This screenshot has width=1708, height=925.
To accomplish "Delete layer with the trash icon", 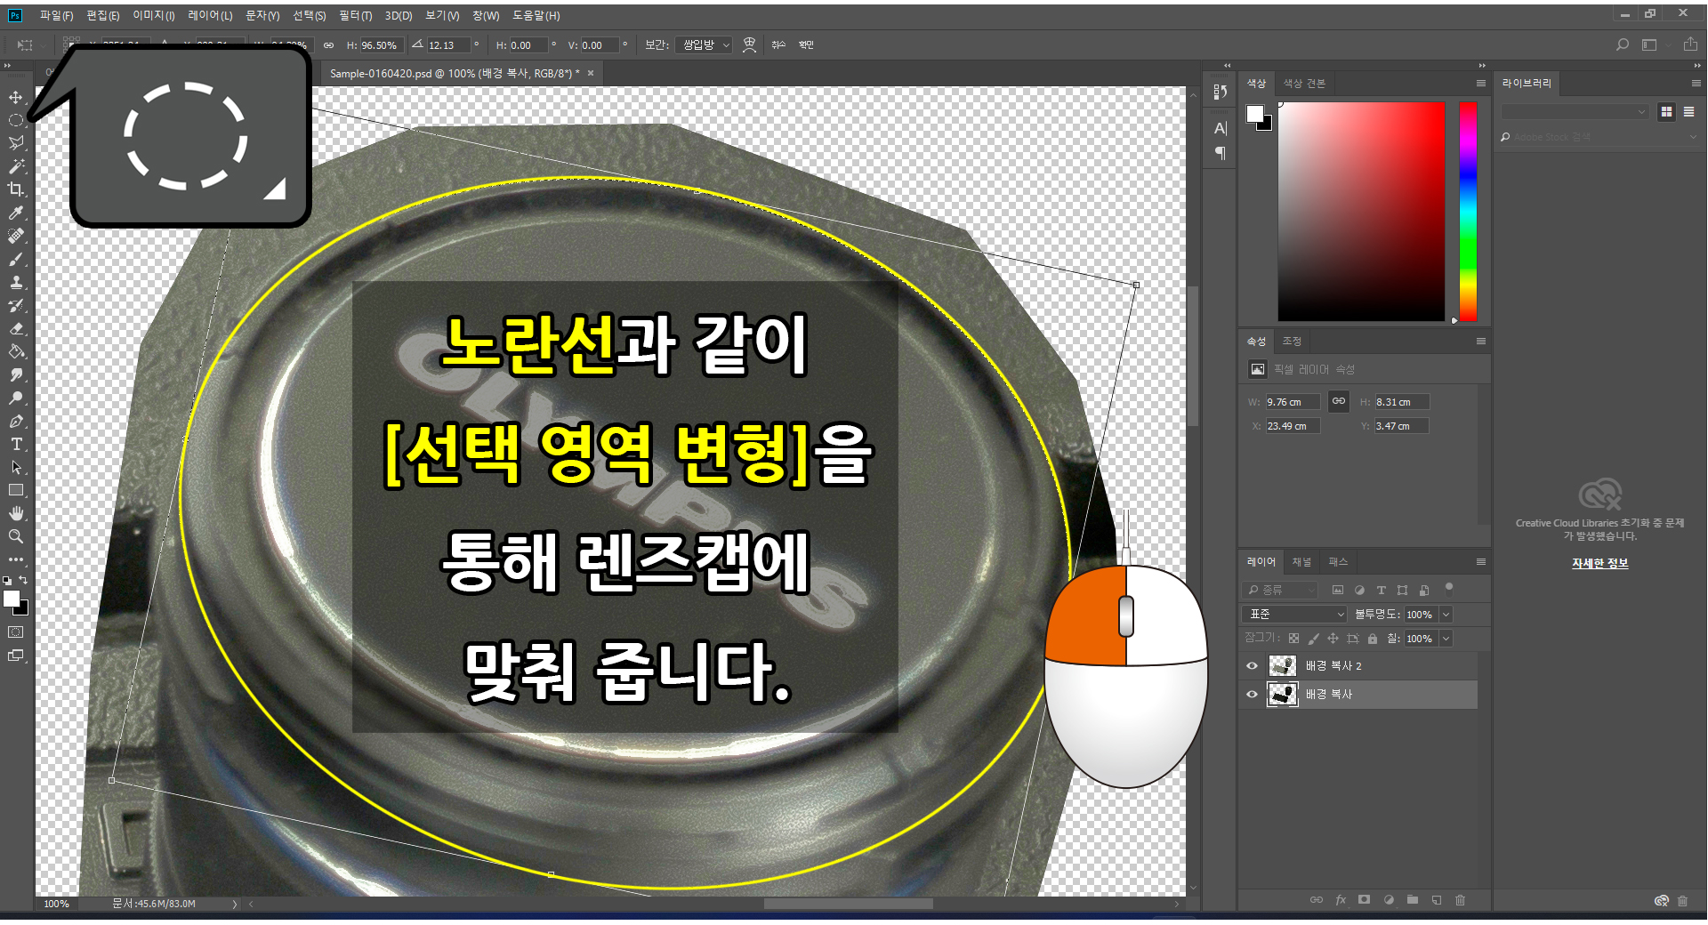I will click(x=1460, y=900).
